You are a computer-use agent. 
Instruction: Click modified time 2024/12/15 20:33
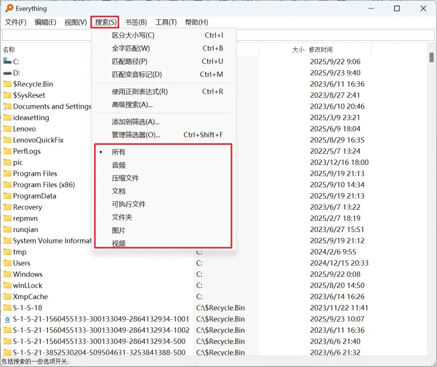click(339, 263)
